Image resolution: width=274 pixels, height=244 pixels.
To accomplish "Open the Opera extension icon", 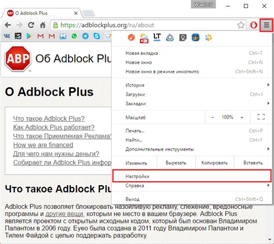I will (x=254, y=25).
